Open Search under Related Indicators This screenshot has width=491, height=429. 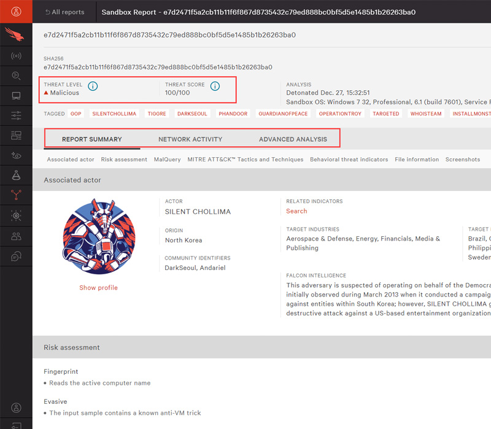296,211
